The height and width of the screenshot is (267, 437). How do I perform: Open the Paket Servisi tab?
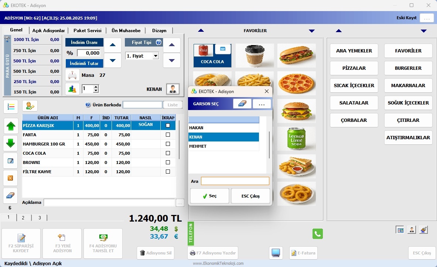point(88,30)
